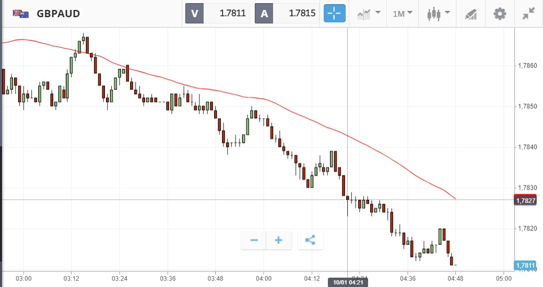Viewport: 543px width, 287px height.
Task: Click the 10/01 04:21 time marker
Action: [x=348, y=282]
